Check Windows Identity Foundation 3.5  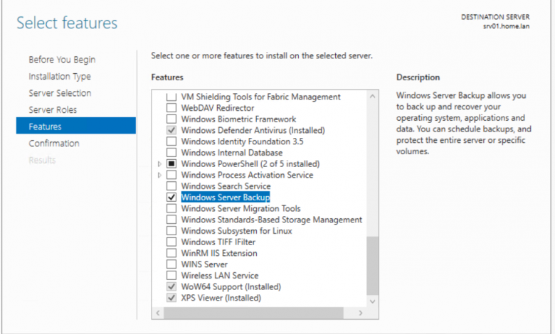coord(171,141)
